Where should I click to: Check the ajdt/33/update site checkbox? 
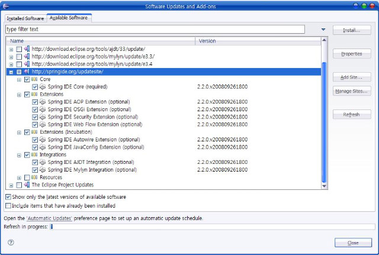point(19,49)
